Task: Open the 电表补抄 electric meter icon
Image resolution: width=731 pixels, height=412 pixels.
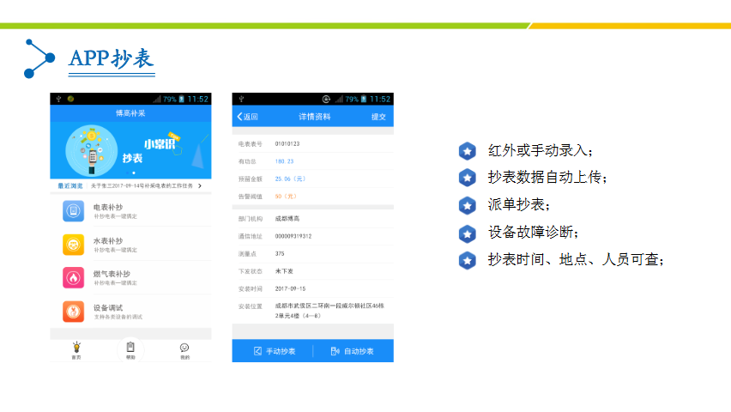Action: (74, 211)
